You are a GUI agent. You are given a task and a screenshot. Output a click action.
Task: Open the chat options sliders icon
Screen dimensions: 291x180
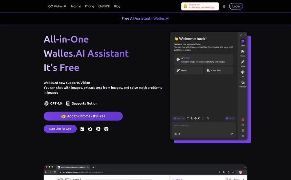tap(208, 118)
